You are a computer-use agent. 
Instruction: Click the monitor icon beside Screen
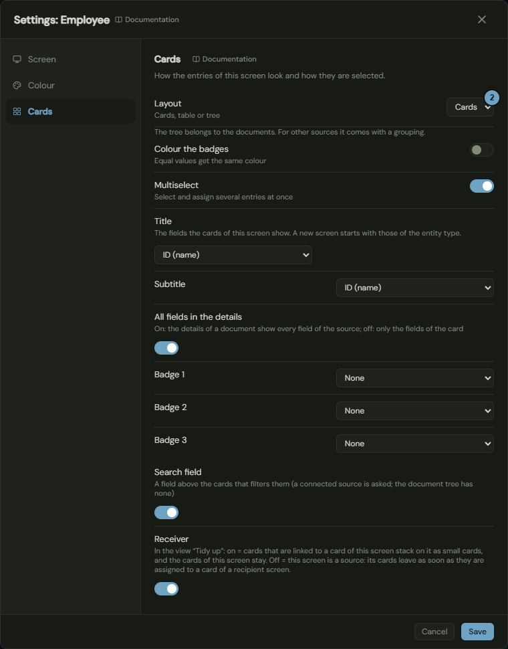click(x=17, y=59)
